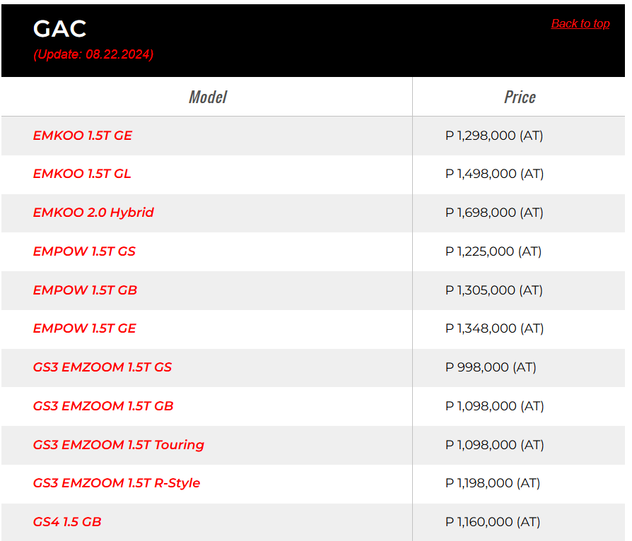
Task: Open GS3 EMZOOM 1.5T GB link
Action: [x=103, y=406]
